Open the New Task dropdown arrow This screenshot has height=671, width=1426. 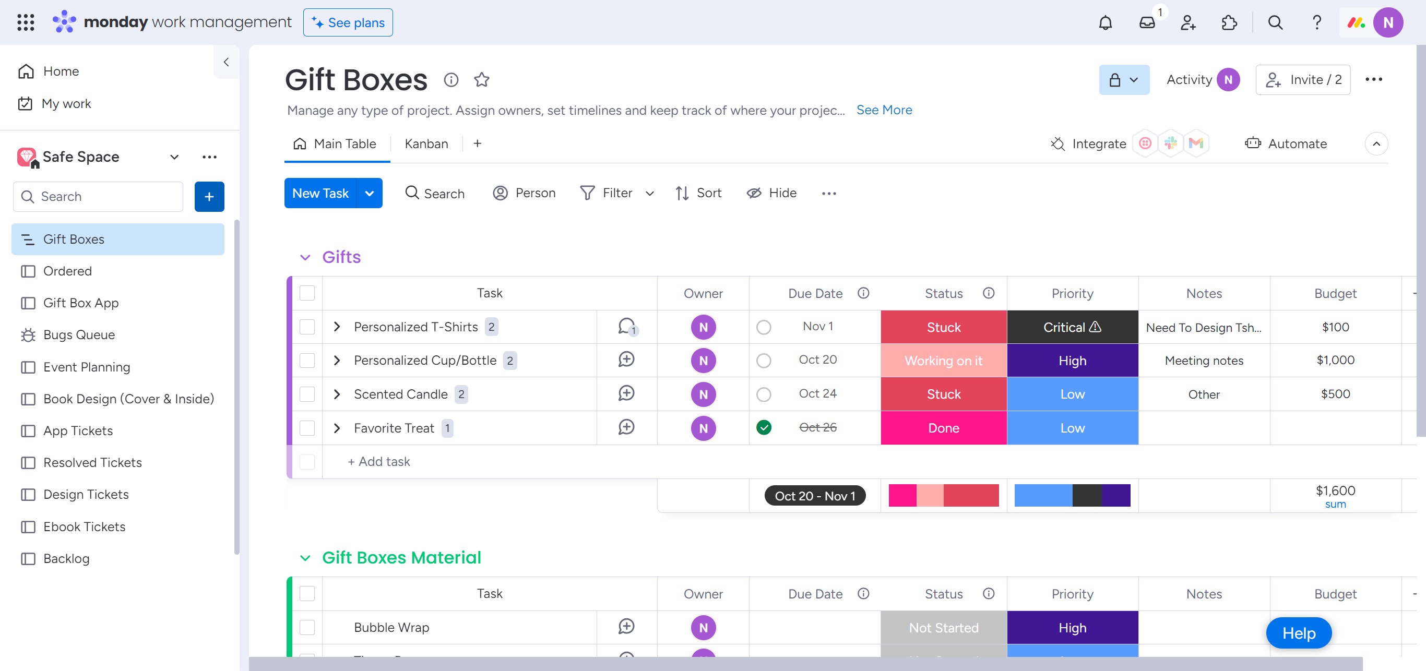pyautogui.click(x=369, y=193)
